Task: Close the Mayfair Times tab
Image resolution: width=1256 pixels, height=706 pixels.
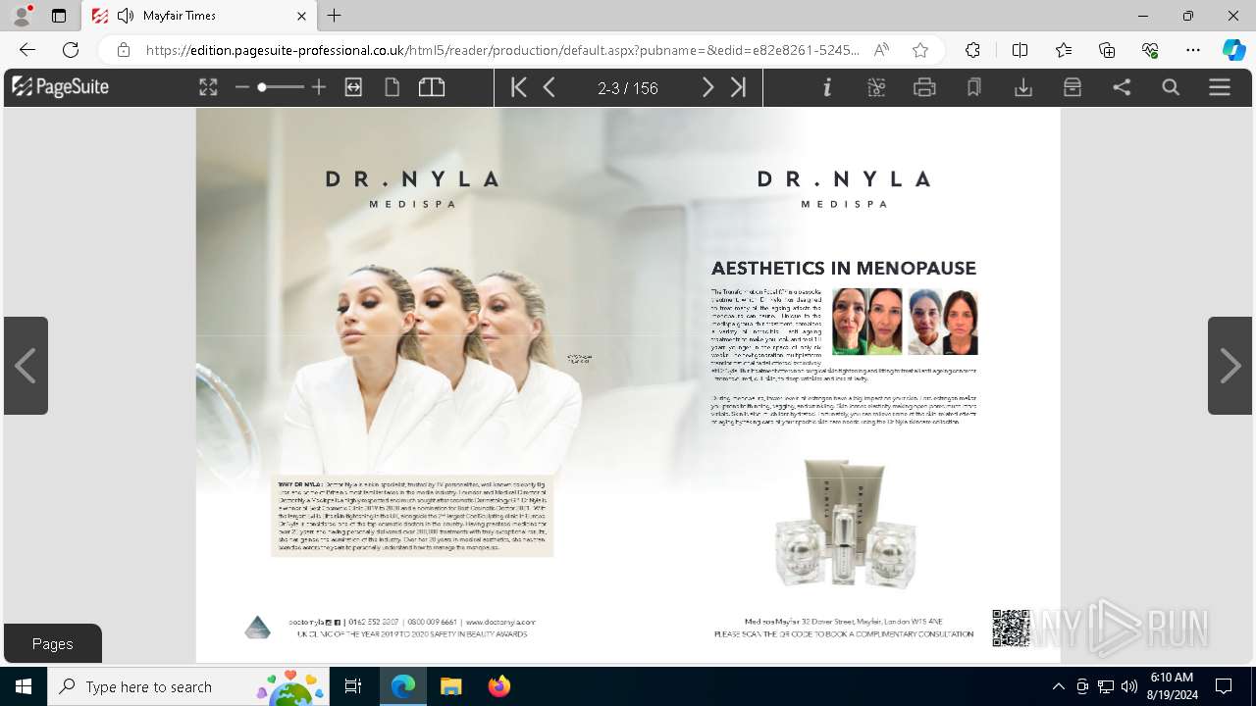Action: click(301, 16)
